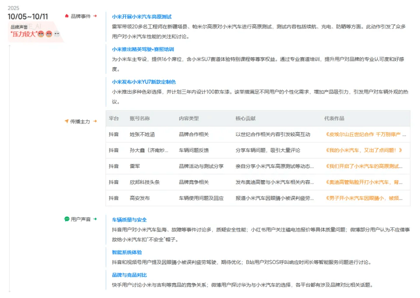Open 我的小米汽车，又出了点问题 video link
The width and height of the screenshot is (420, 298).
pos(364,150)
